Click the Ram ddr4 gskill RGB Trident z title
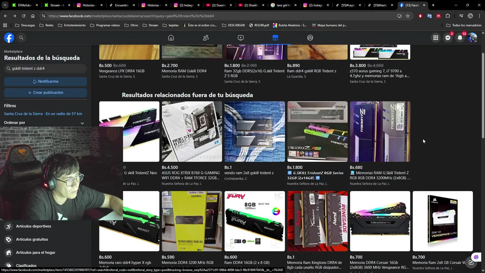485x273 pixels. coord(311,71)
